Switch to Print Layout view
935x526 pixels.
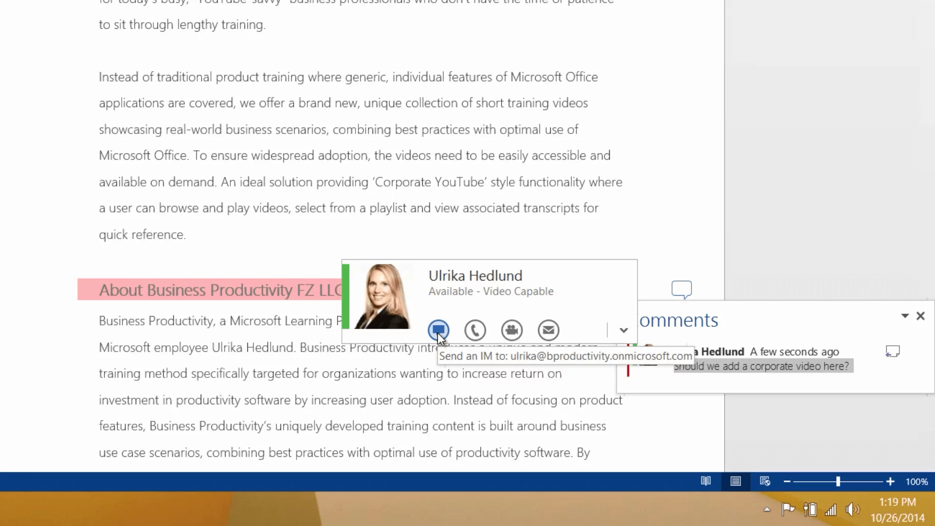point(735,481)
